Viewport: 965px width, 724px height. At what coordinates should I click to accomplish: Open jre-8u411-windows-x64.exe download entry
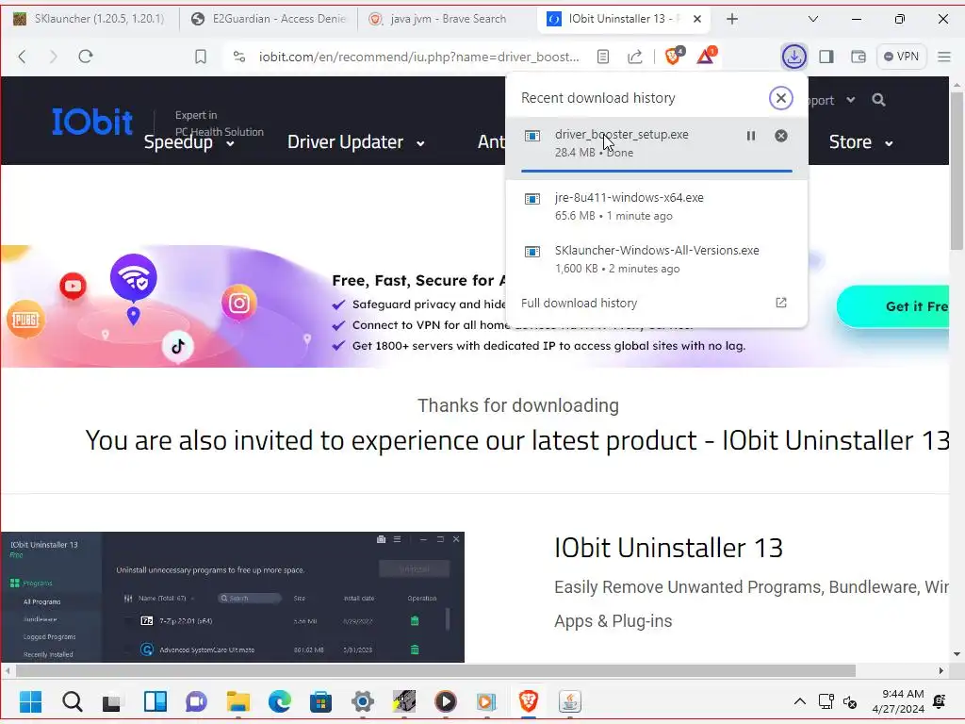657,206
